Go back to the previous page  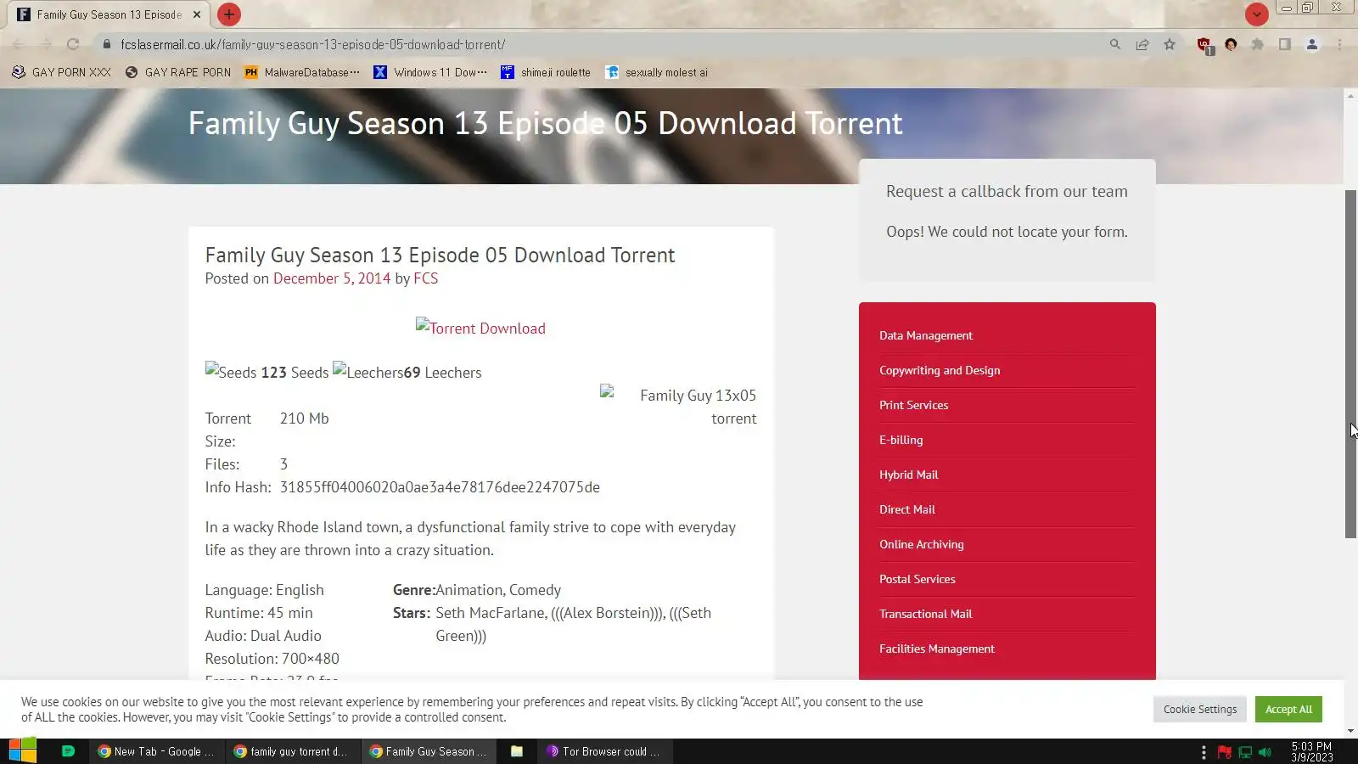coord(19,44)
